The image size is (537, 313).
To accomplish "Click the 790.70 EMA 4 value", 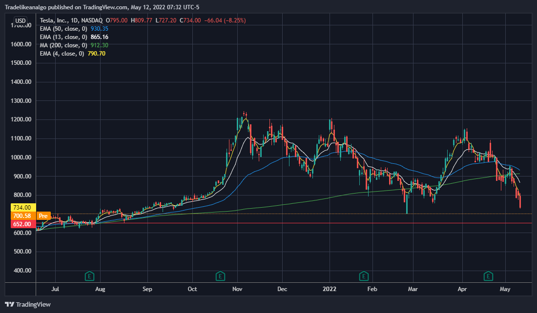I will pyautogui.click(x=97, y=53).
